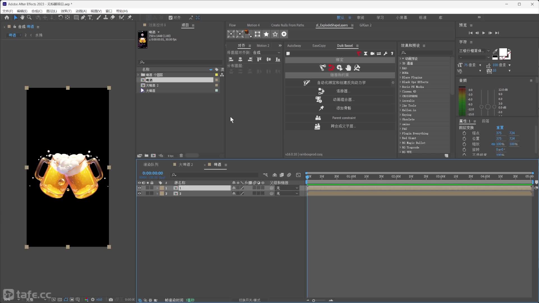Click the Duik hand controller icon

click(348, 68)
